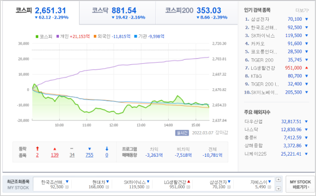The width and height of the screenshot is (316, 196).
Task: Click recent list down arrow
Action: pos(278,189)
